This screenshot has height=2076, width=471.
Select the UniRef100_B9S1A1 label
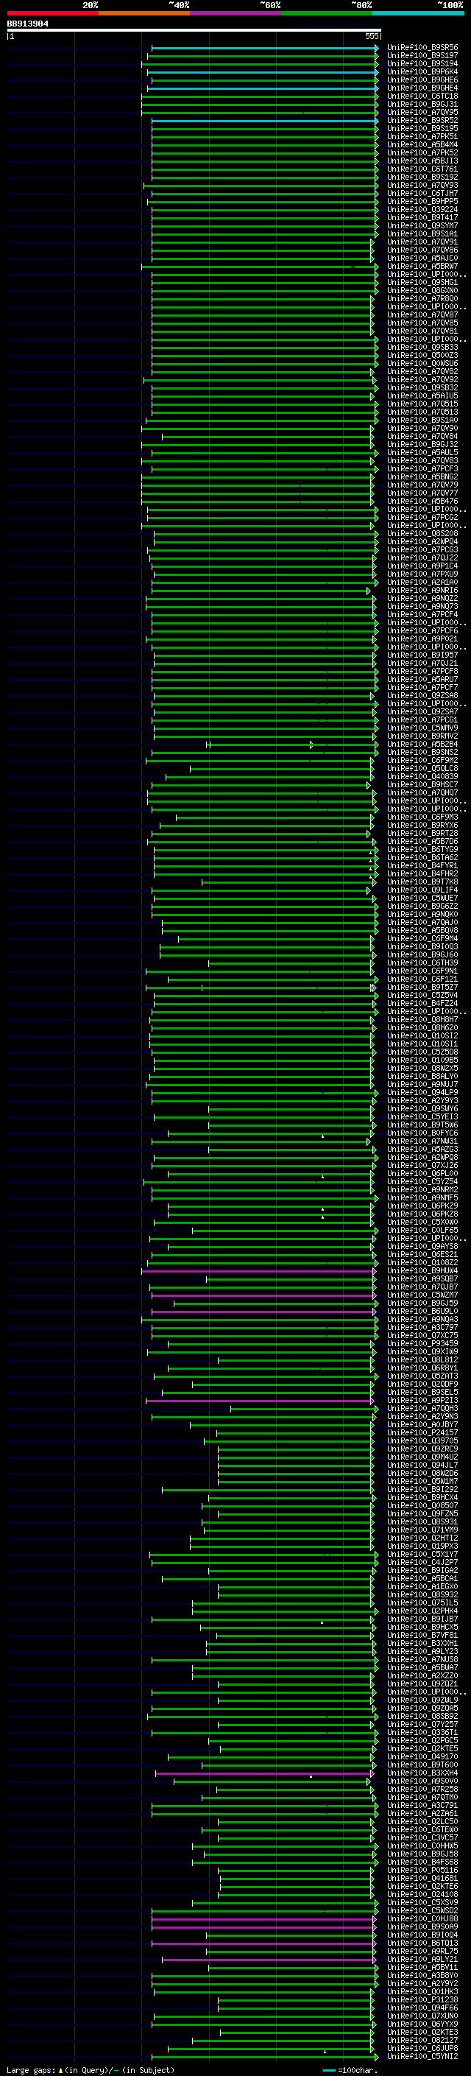[x=422, y=233]
